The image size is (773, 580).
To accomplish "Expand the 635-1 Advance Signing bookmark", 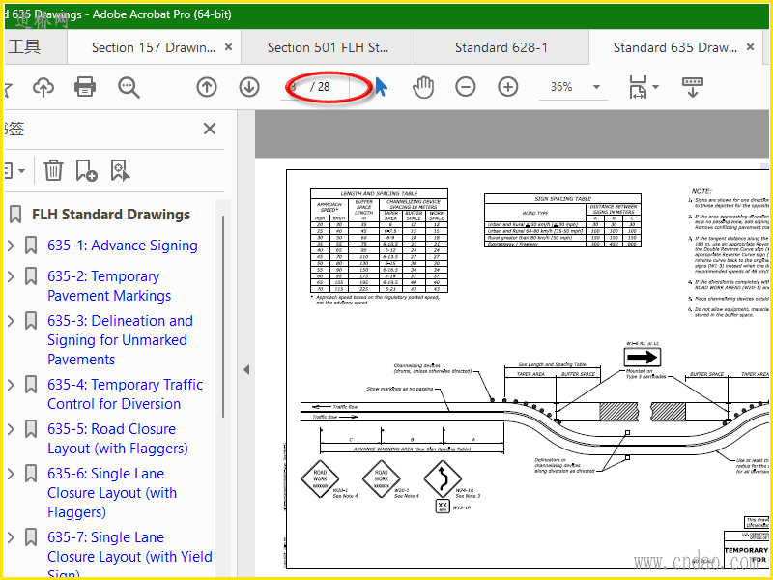I will pos(11,246).
